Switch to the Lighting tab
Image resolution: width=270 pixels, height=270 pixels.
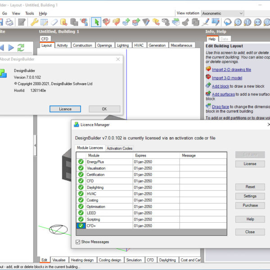click(123, 45)
